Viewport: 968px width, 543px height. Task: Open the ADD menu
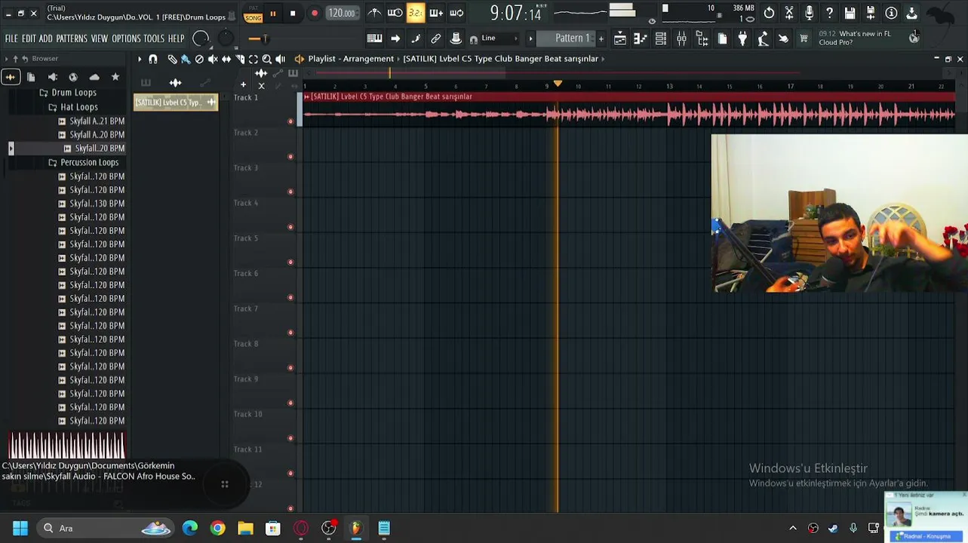[46, 38]
